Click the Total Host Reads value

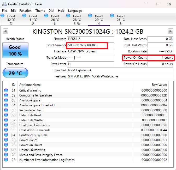coord(161,39)
